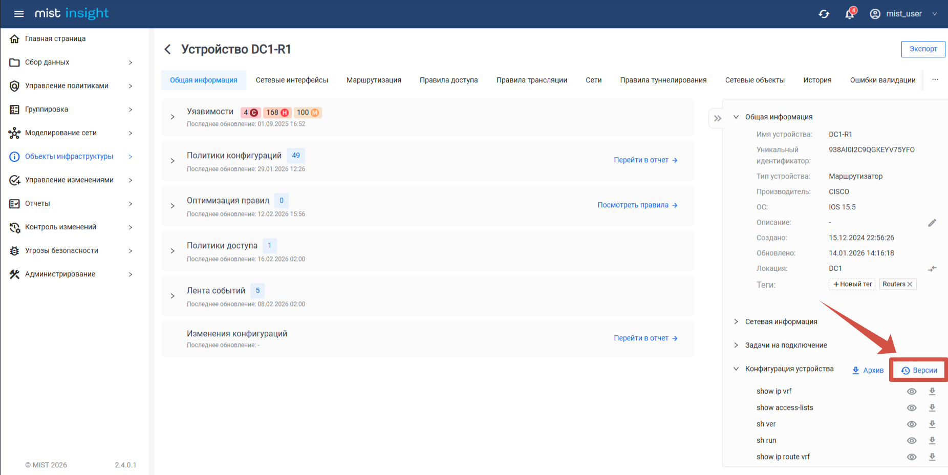Switch to the История tab

coord(817,80)
